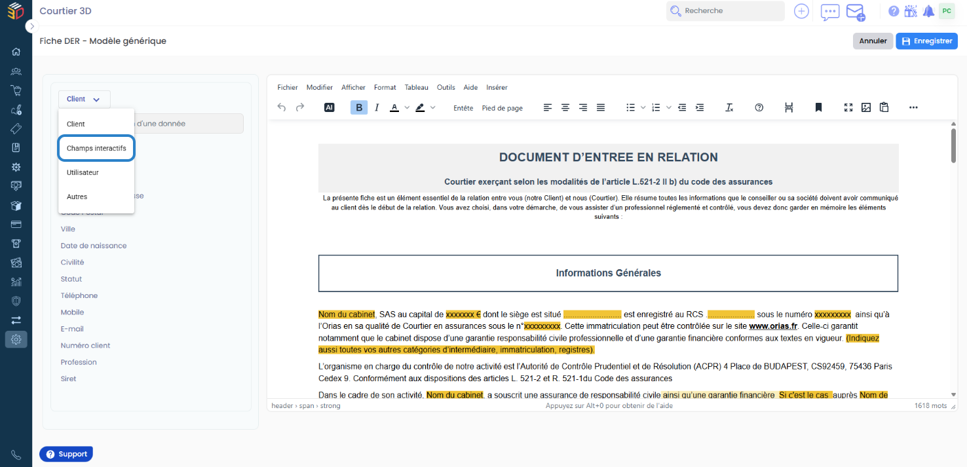967x467 pixels.
Task: Click Entête toolbar button
Action: coord(463,108)
